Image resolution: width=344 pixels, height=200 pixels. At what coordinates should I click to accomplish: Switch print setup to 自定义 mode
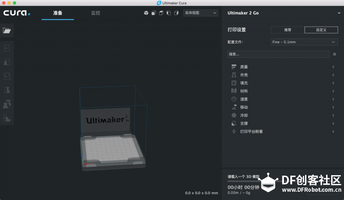[x=321, y=30]
